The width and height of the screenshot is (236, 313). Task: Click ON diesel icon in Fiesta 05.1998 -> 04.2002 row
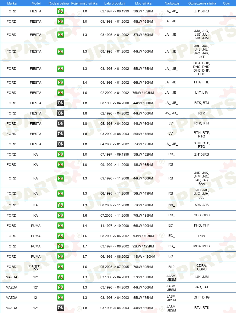[61, 124]
